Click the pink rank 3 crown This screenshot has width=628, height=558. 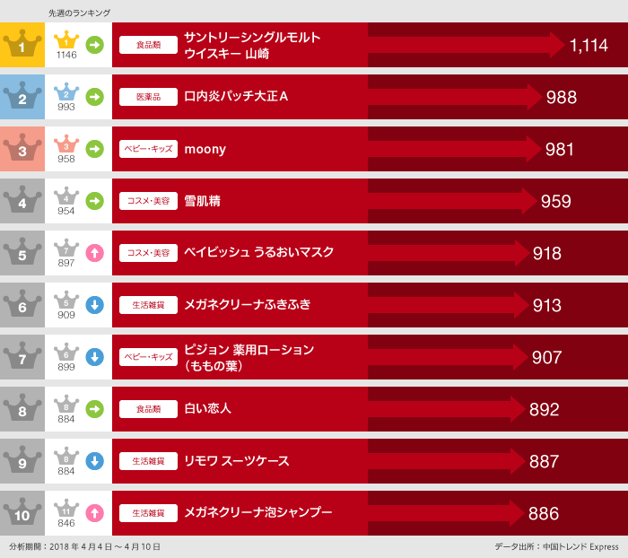point(22,148)
